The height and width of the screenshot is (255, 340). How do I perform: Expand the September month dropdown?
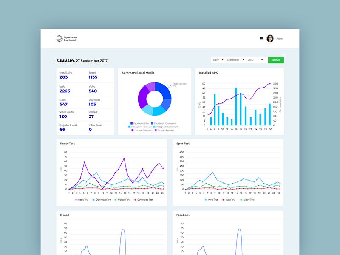coord(235,60)
